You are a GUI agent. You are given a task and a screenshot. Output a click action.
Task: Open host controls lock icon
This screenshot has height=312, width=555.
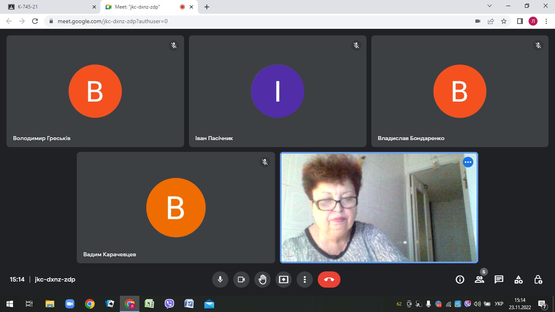[538, 279]
